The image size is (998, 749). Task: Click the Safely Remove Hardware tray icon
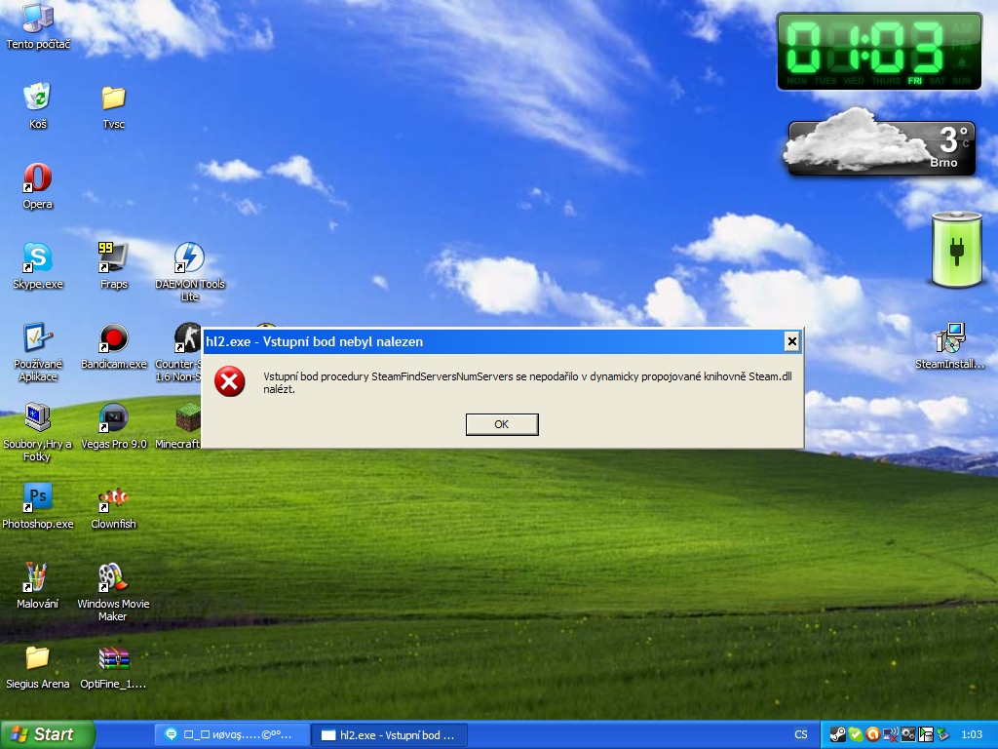(942, 734)
